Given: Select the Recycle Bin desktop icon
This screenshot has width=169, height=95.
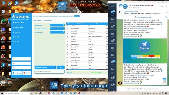Looking at the screenshot, I should 3,12.
